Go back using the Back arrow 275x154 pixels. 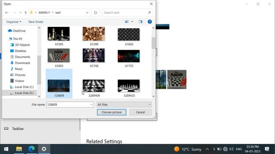tap(7, 12)
